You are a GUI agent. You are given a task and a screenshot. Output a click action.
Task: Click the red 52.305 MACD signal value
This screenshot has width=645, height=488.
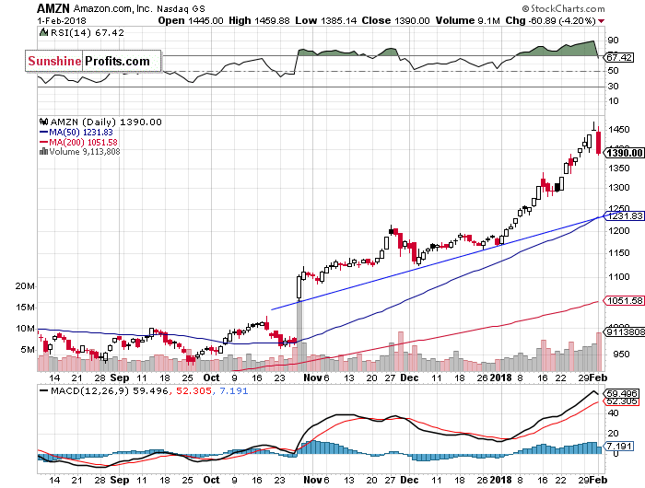[193, 391]
